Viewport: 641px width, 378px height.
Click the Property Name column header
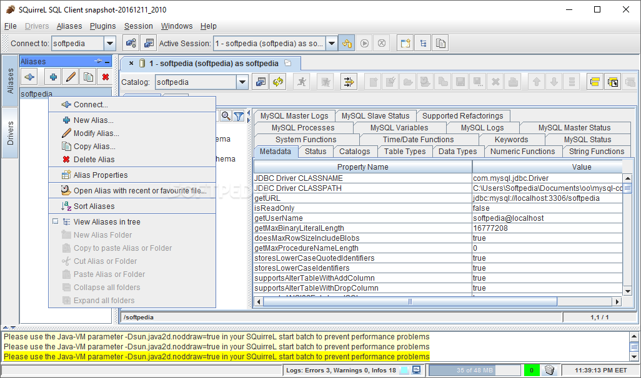pyautogui.click(x=362, y=167)
